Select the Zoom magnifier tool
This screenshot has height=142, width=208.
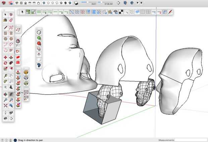pos(5,100)
